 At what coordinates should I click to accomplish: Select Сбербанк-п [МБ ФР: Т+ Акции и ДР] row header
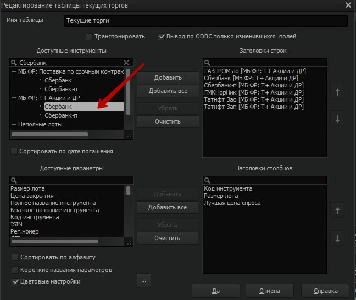point(254,85)
